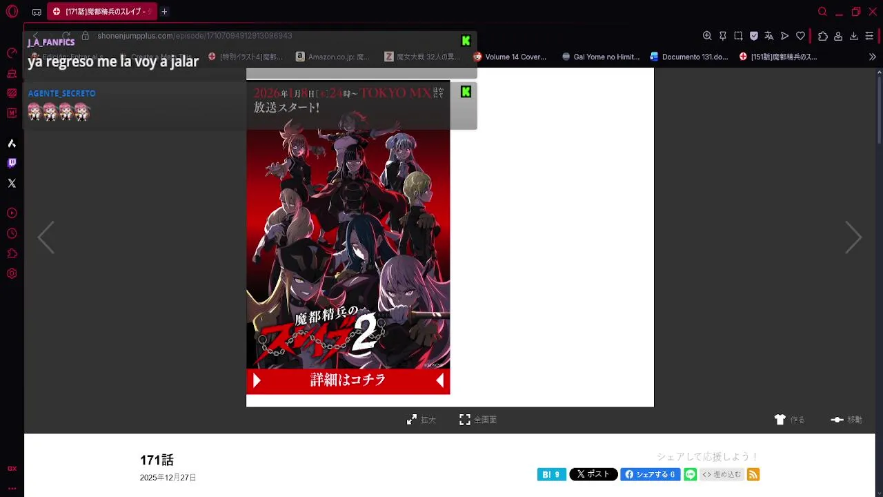Show more bookmarks with double chevron

coord(872,57)
